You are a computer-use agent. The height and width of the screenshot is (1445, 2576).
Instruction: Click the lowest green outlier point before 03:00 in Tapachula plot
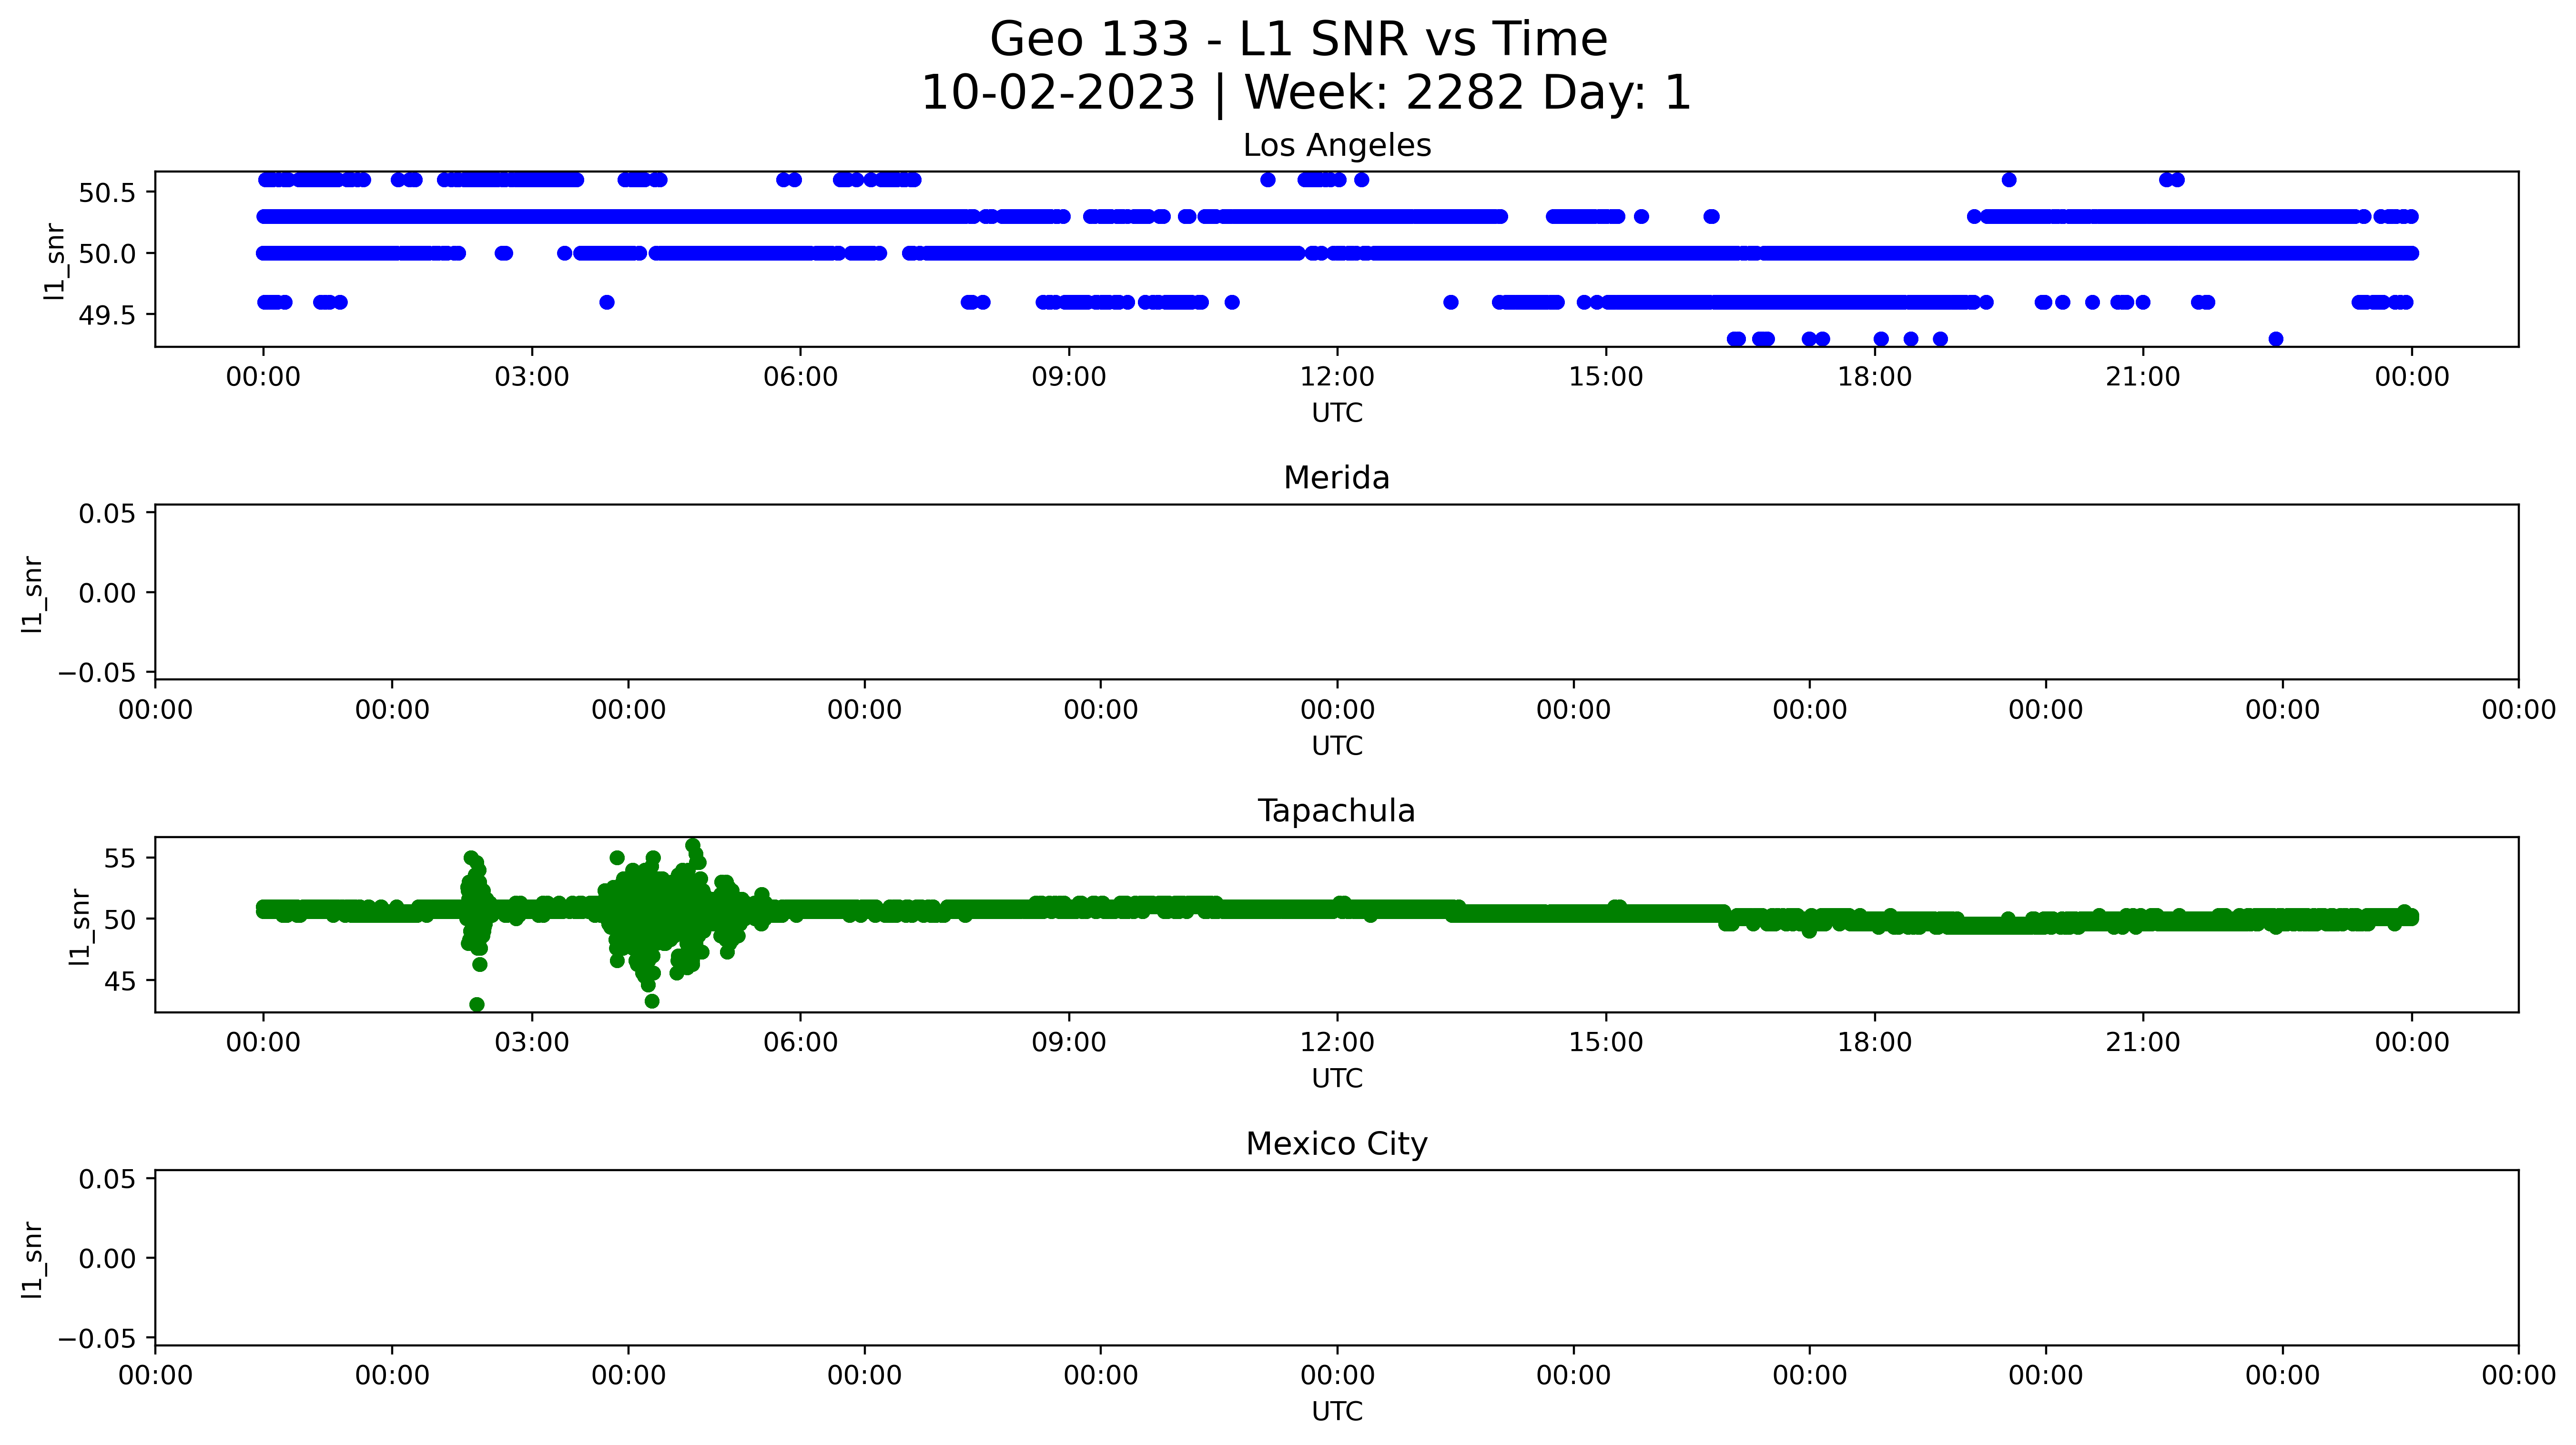[477, 1004]
